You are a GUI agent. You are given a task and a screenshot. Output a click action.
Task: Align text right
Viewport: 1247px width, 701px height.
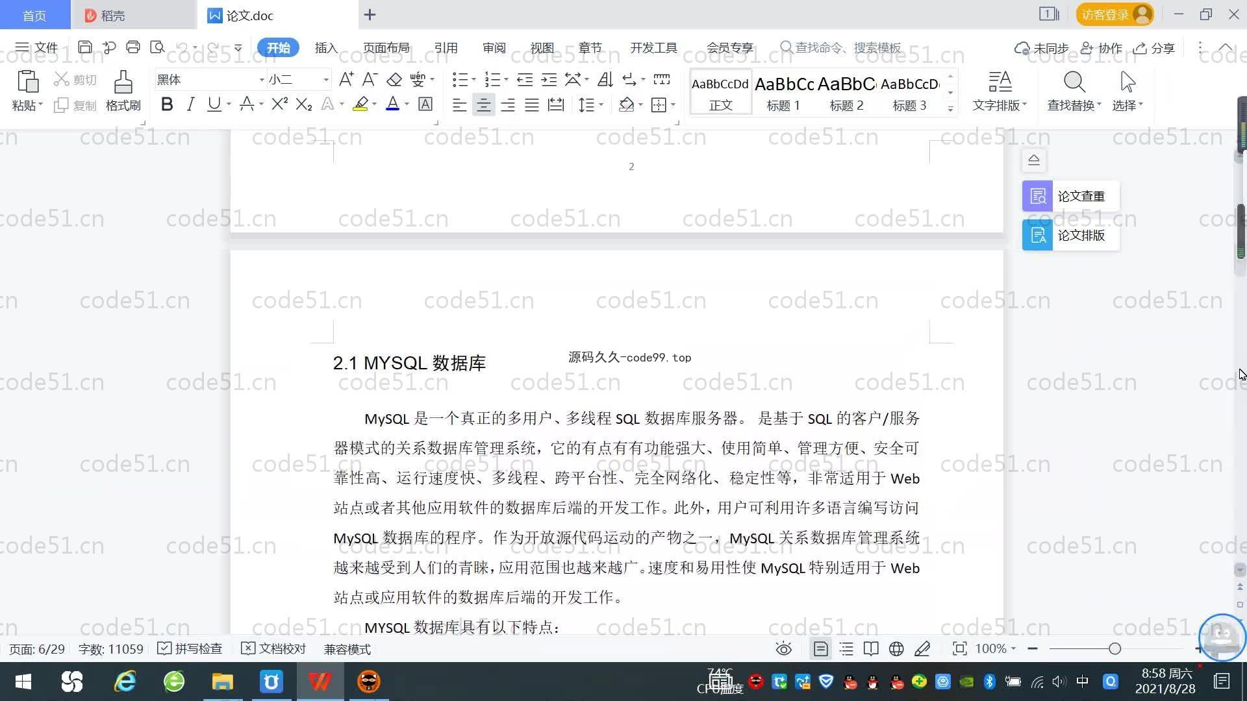508,105
